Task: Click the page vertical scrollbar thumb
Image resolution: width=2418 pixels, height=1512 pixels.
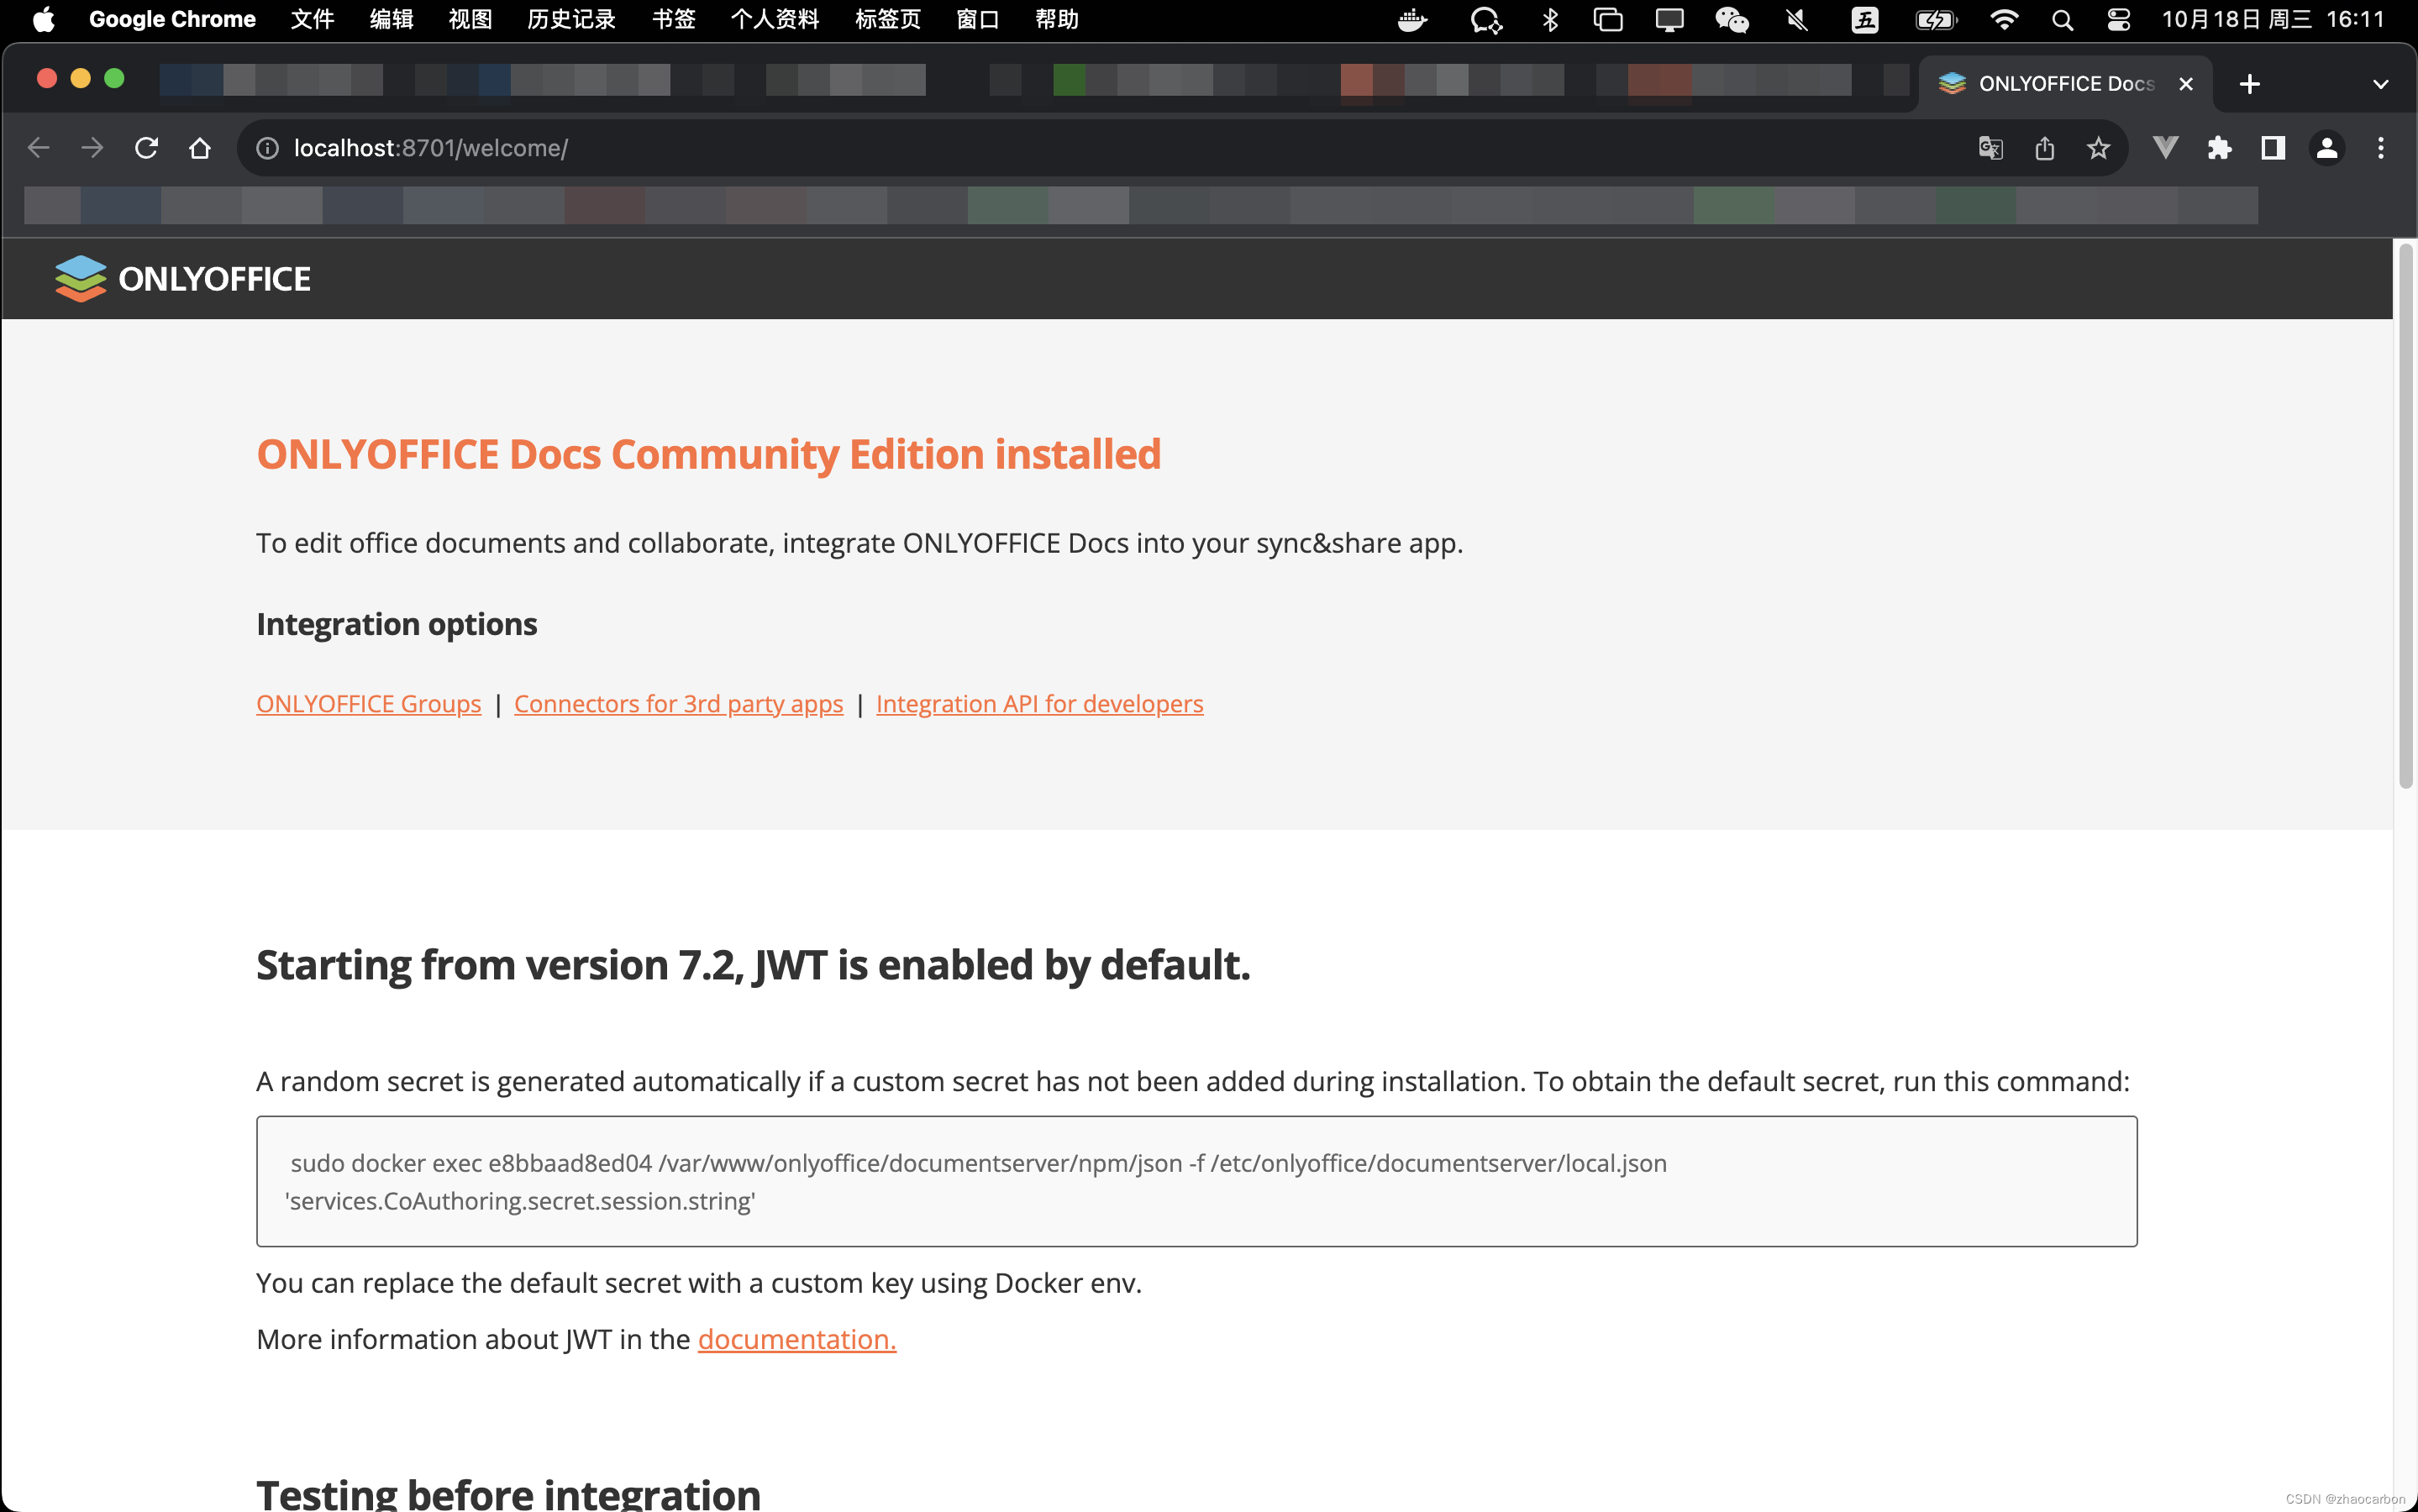Action: (2405, 515)
